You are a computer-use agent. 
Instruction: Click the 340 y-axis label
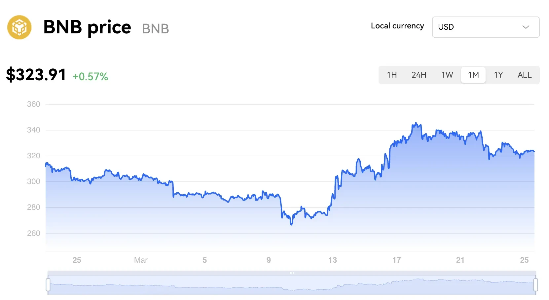coord(33,130)
